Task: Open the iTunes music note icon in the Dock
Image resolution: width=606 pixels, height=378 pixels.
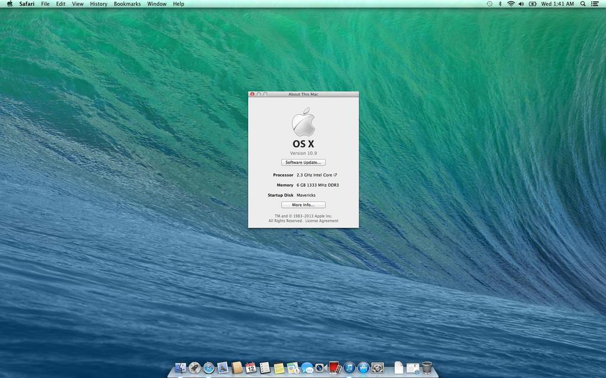Action: click(349, 367)
